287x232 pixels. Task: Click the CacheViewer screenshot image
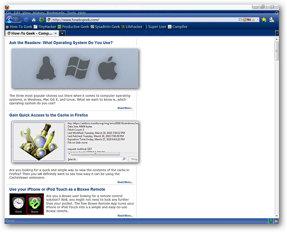tap(75, 142)
